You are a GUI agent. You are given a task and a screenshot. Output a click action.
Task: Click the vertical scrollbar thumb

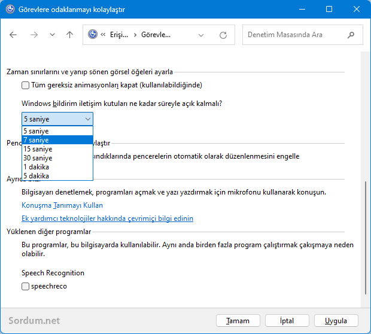pos(366,238)
